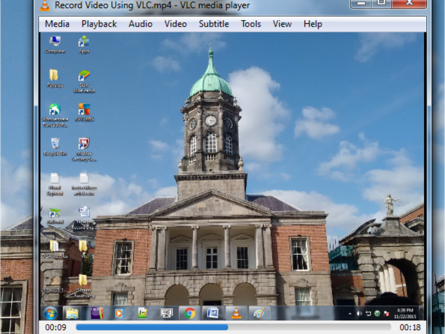This screenshot has height=334, width=445.
Task: Click the Video menu item
Action: (175, 24)
